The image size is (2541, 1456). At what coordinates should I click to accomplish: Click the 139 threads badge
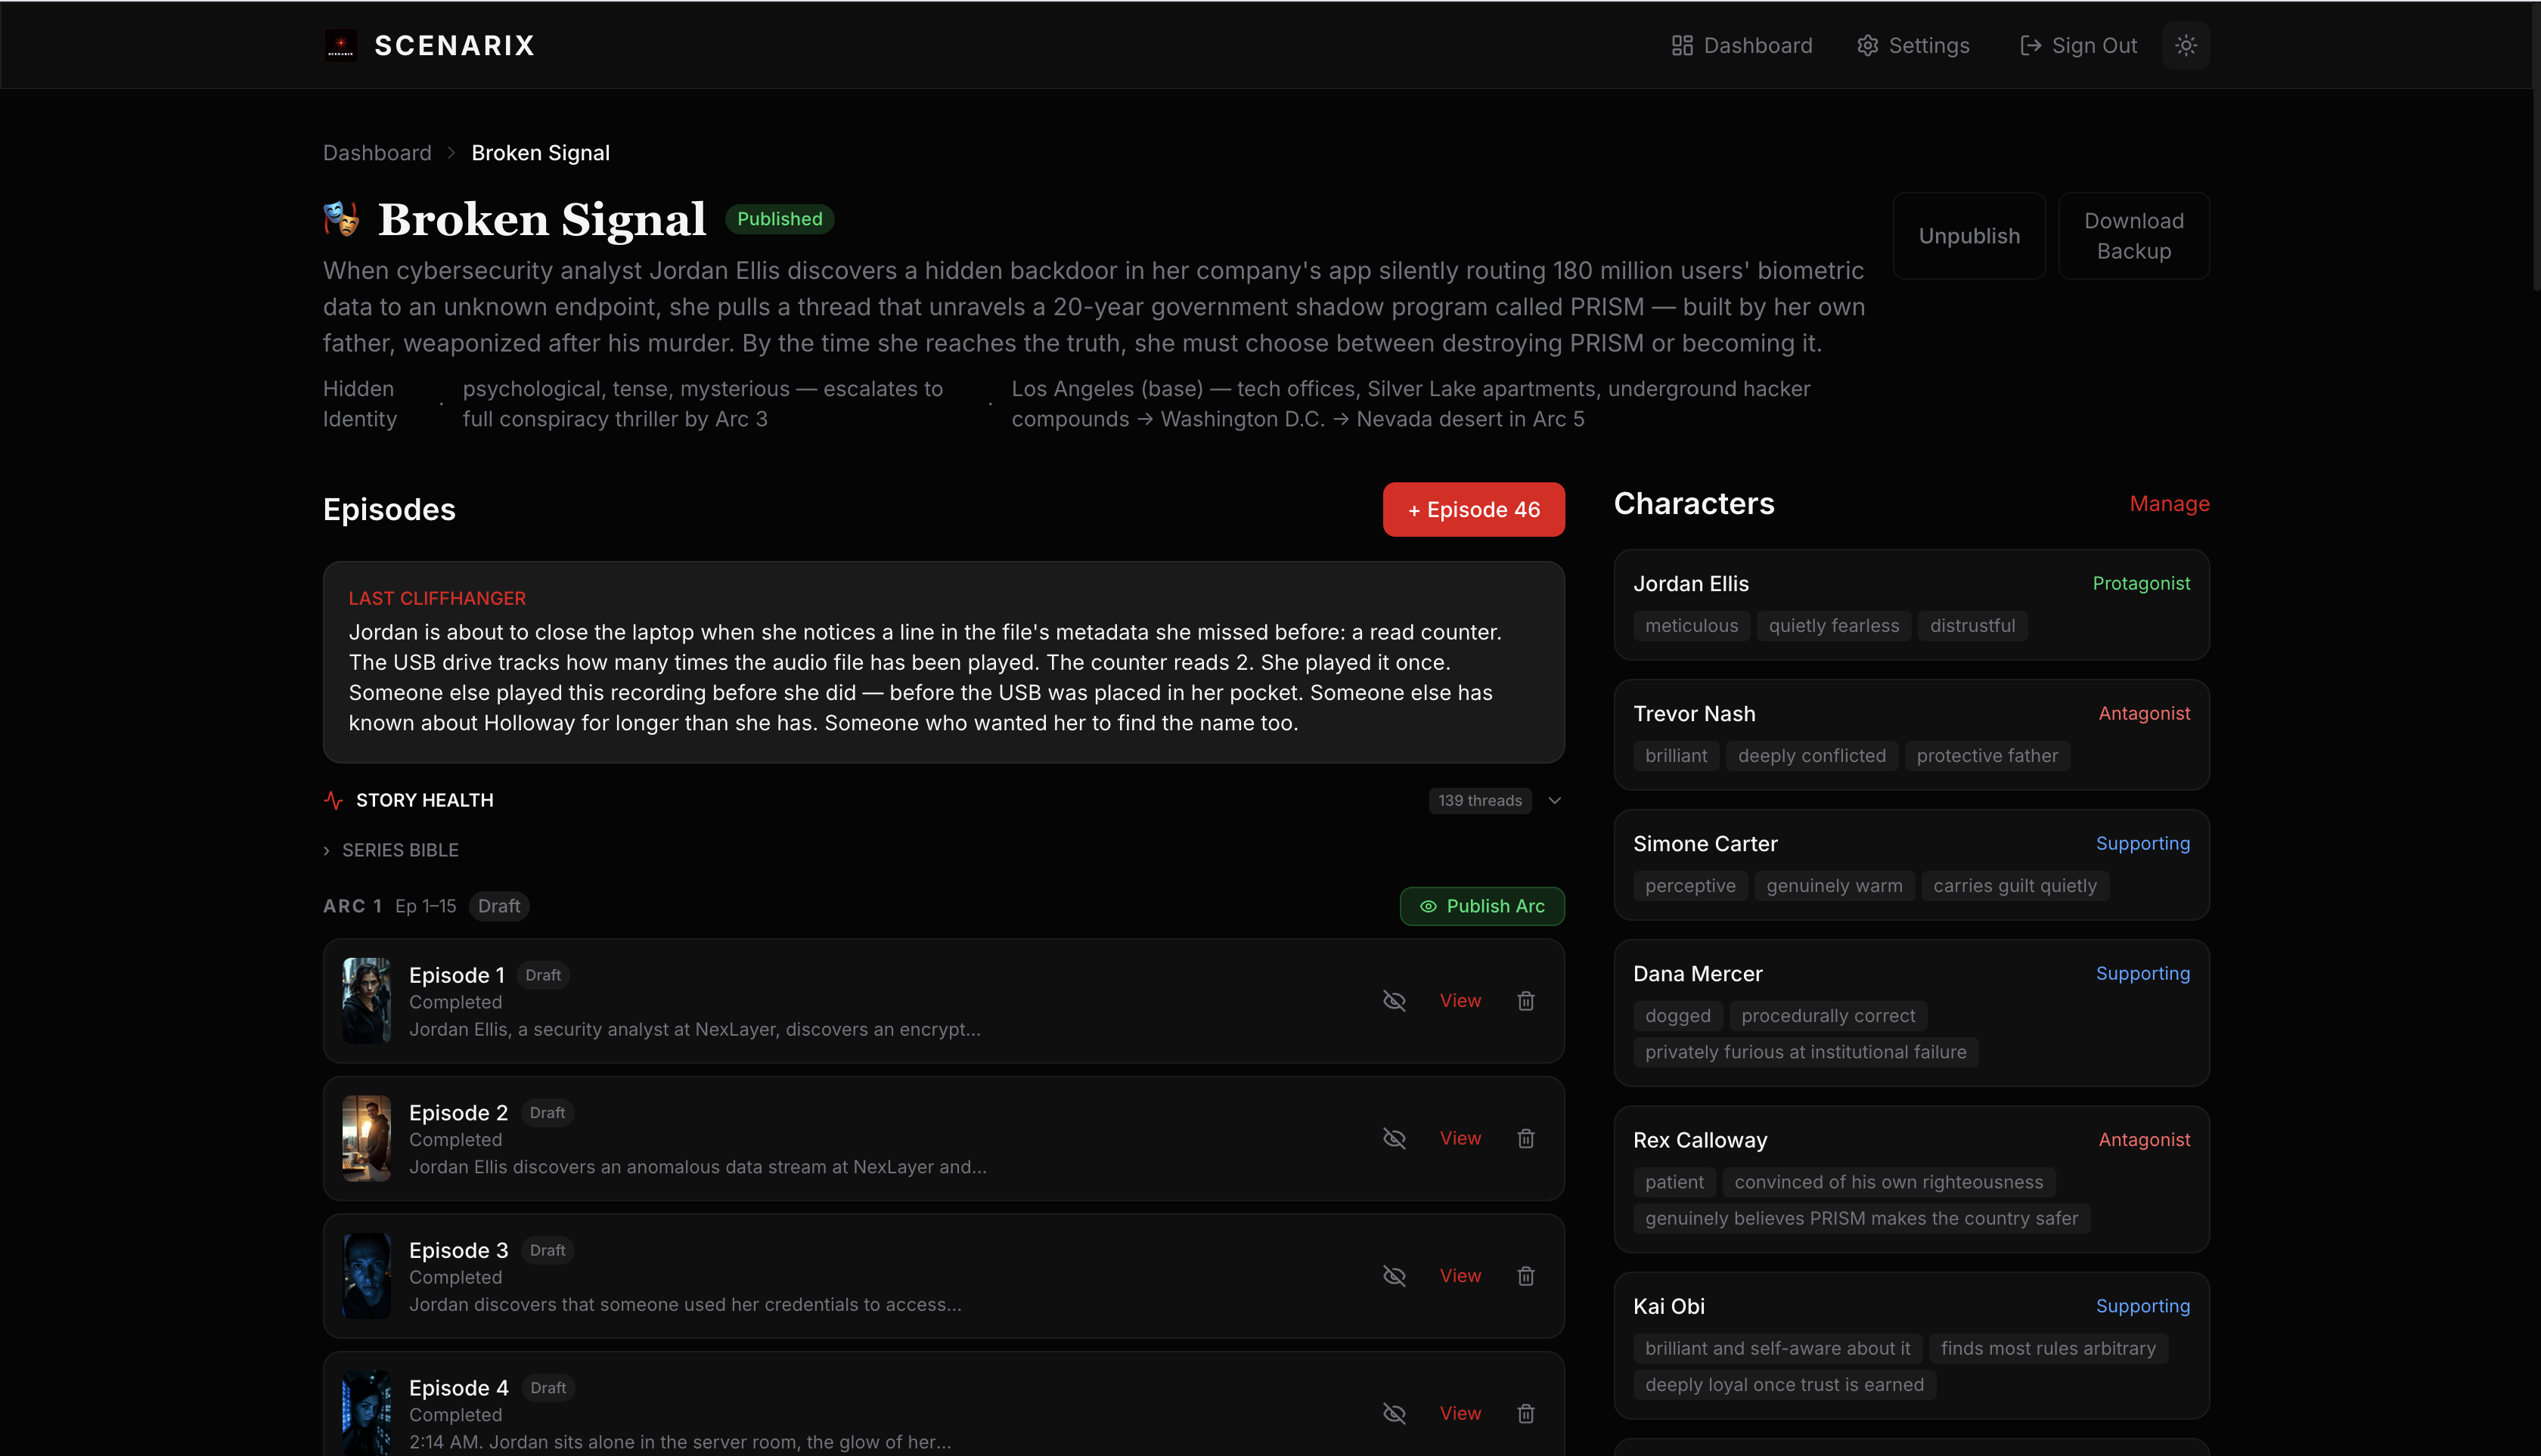[1479, 800]
